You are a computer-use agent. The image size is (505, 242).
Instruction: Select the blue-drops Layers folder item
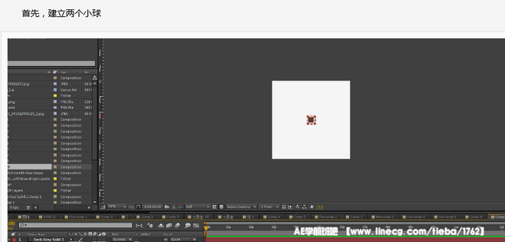(x=29, y=179)
